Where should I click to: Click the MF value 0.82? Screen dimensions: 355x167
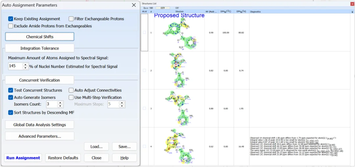point(211,71)
